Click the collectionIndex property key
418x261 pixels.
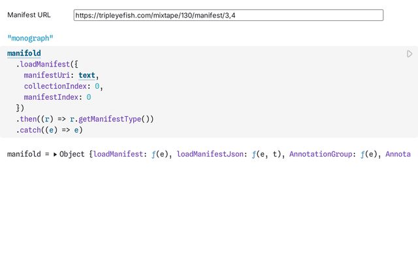point(55,86)
